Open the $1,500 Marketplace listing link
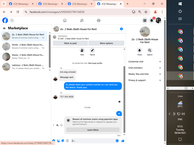194x145 pixels. 73,39
